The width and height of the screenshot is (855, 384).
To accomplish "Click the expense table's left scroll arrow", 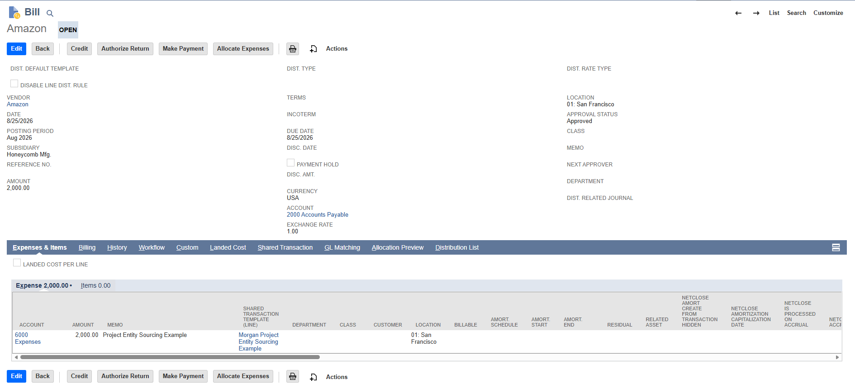I will point(16,357).
